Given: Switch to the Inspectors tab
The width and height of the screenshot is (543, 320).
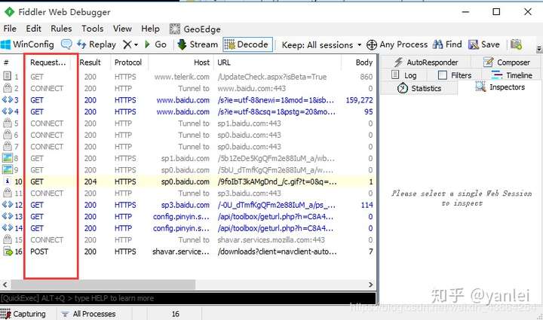Looking at the screenshot, I should tap(500, 87).
